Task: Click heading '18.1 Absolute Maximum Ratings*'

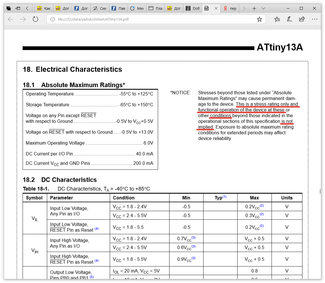Action: 74,85
